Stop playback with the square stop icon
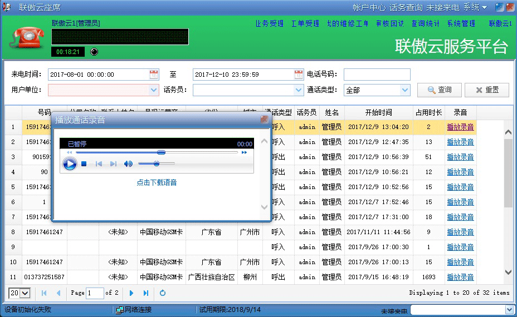The height and width of the screenshot is (317, 517). (84, 164)
